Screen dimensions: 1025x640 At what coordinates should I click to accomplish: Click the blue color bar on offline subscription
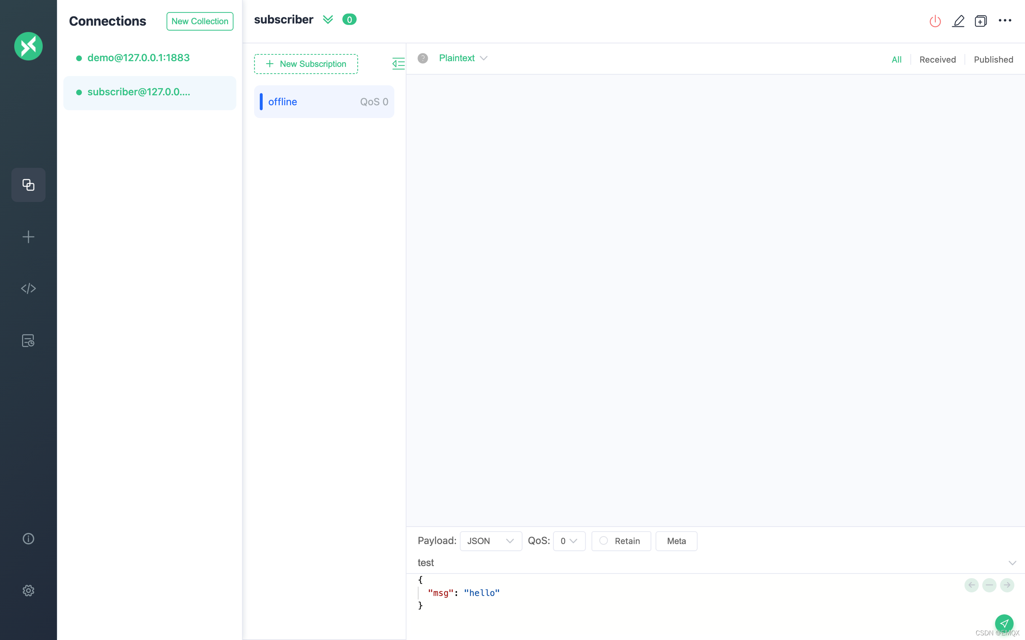tap(261, 102)
